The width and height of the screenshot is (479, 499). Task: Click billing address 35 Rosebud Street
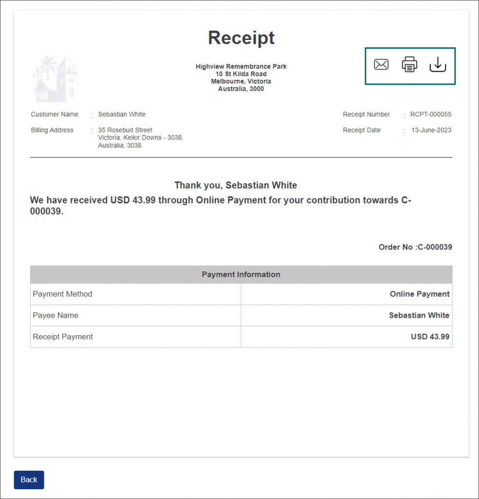[x=125, y=130]
